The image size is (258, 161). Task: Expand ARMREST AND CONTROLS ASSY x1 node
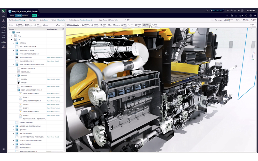pyautogui.click(x=13, y=126)
